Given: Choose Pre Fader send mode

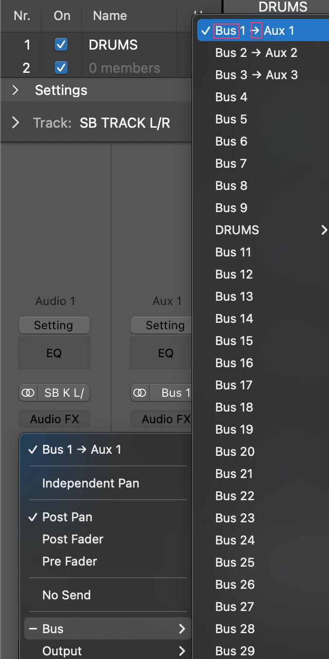Looking at the screenshot, I should coord(70,561).
